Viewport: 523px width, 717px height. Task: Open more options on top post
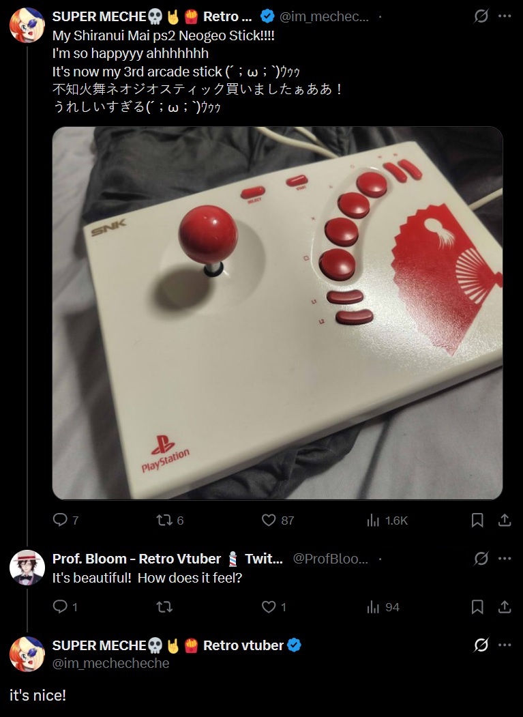point(505,16)
